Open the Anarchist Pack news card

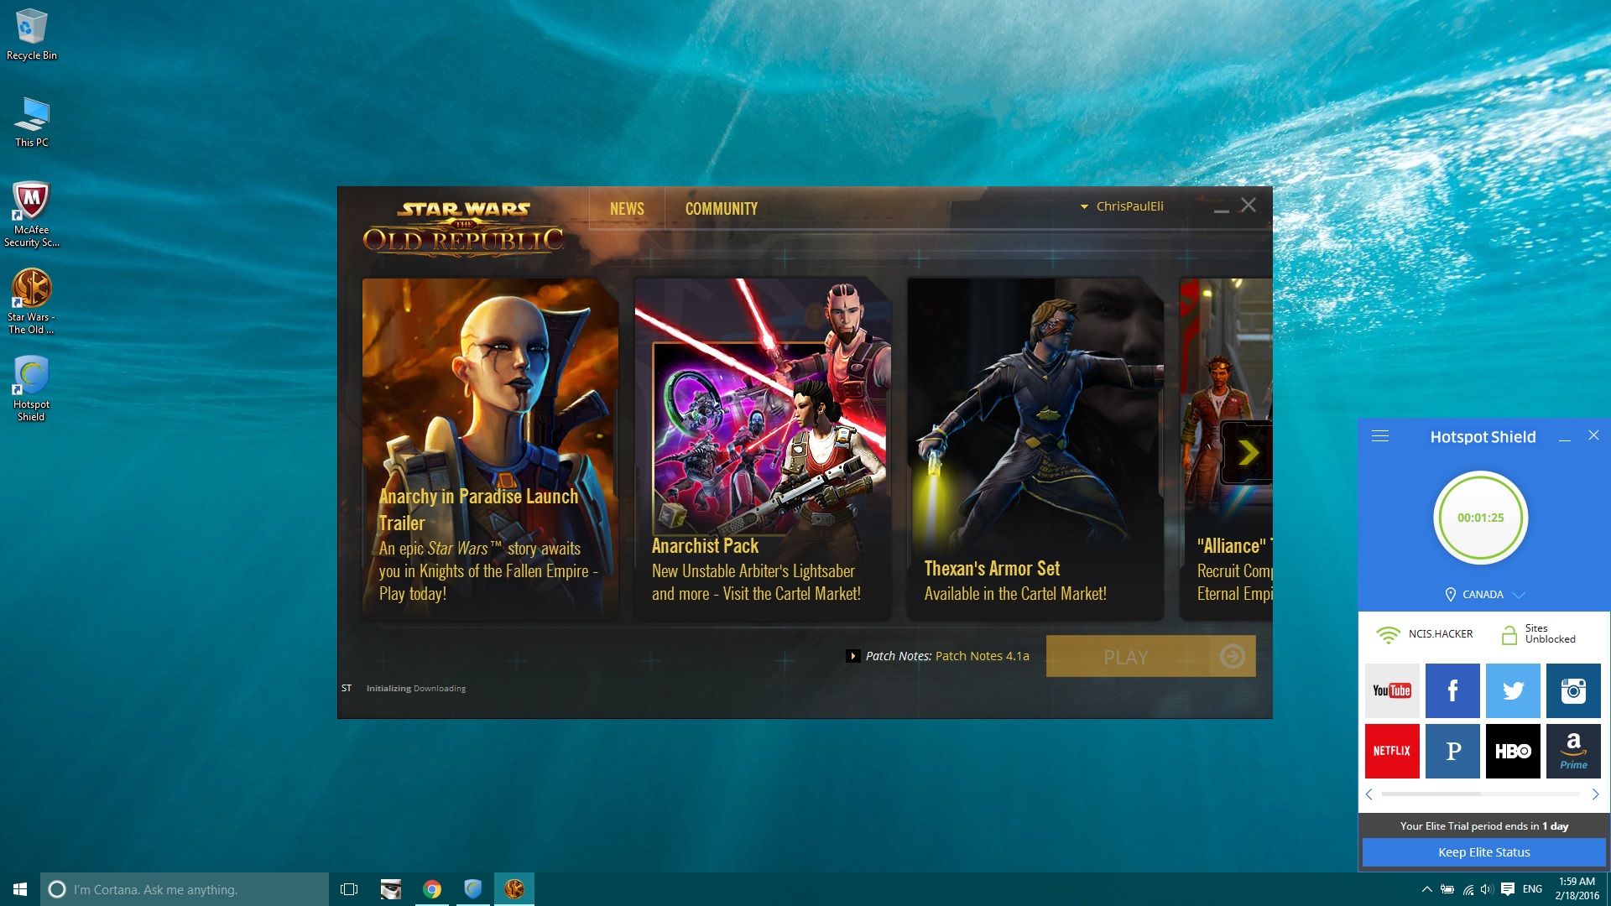coord(763,450)
